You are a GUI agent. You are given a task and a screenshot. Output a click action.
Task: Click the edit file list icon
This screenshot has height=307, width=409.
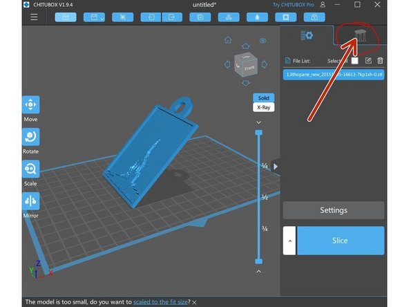368,61
